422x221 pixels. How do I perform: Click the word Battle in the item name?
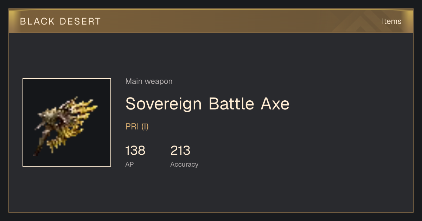(231, 104)
